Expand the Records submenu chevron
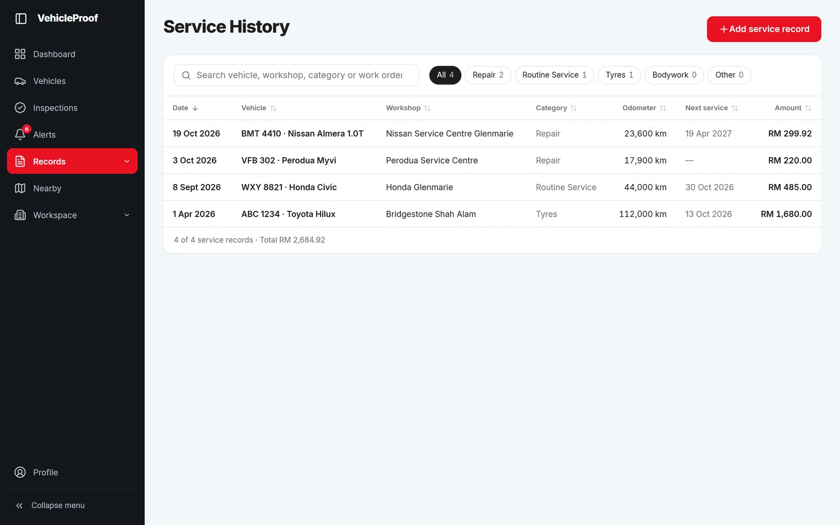Image resolution: width=840 pixels, height=525 pixels. [x=127, y=161]
